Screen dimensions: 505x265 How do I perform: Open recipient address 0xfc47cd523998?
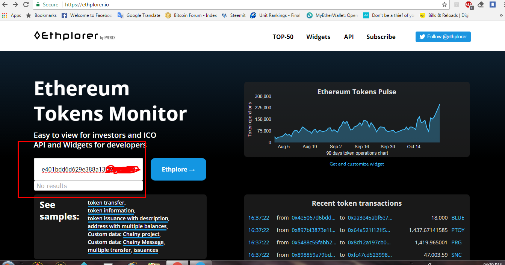point(369,255)
